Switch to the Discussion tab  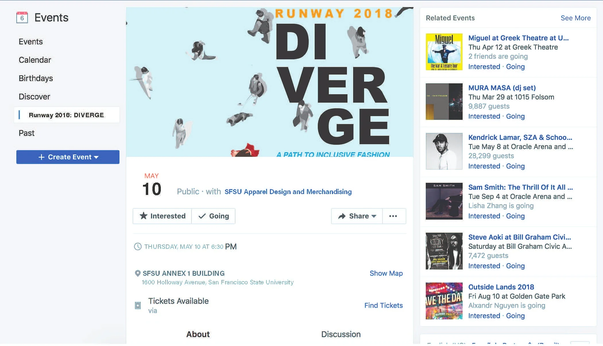point(341,334)
